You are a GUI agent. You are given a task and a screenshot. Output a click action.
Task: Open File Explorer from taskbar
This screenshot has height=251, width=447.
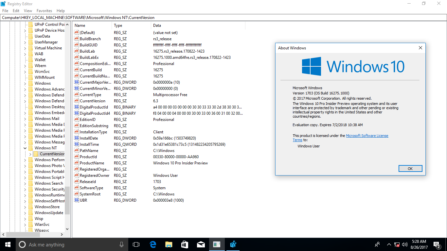click(169, 244)
